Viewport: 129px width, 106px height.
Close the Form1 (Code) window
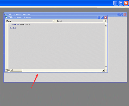pos(106,18)
